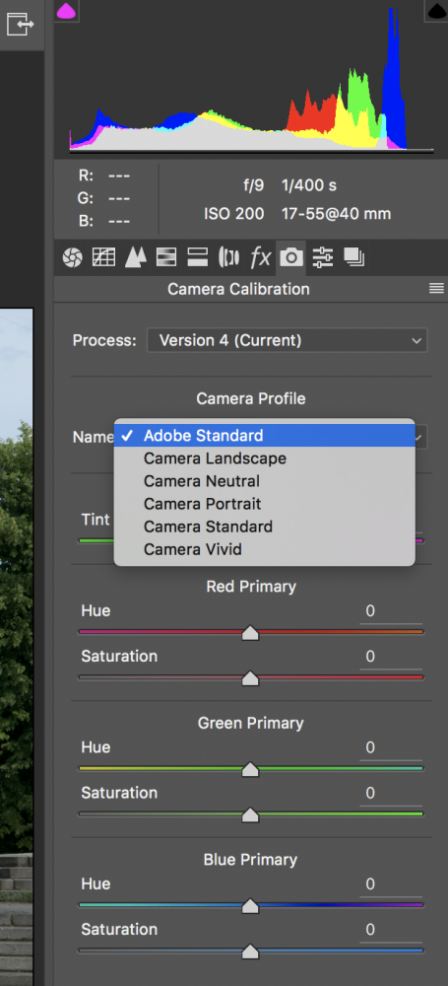Click the 1/400 s shutter speed readout
This screenshot has width=448, height=986.
(309, 185)
